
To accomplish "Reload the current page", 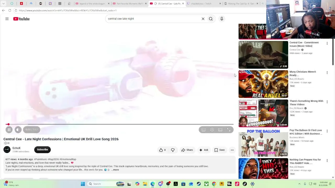I will pos(10,10).
